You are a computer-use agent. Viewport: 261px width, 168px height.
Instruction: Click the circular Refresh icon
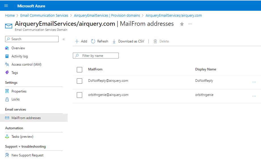(x=93, y=41)
